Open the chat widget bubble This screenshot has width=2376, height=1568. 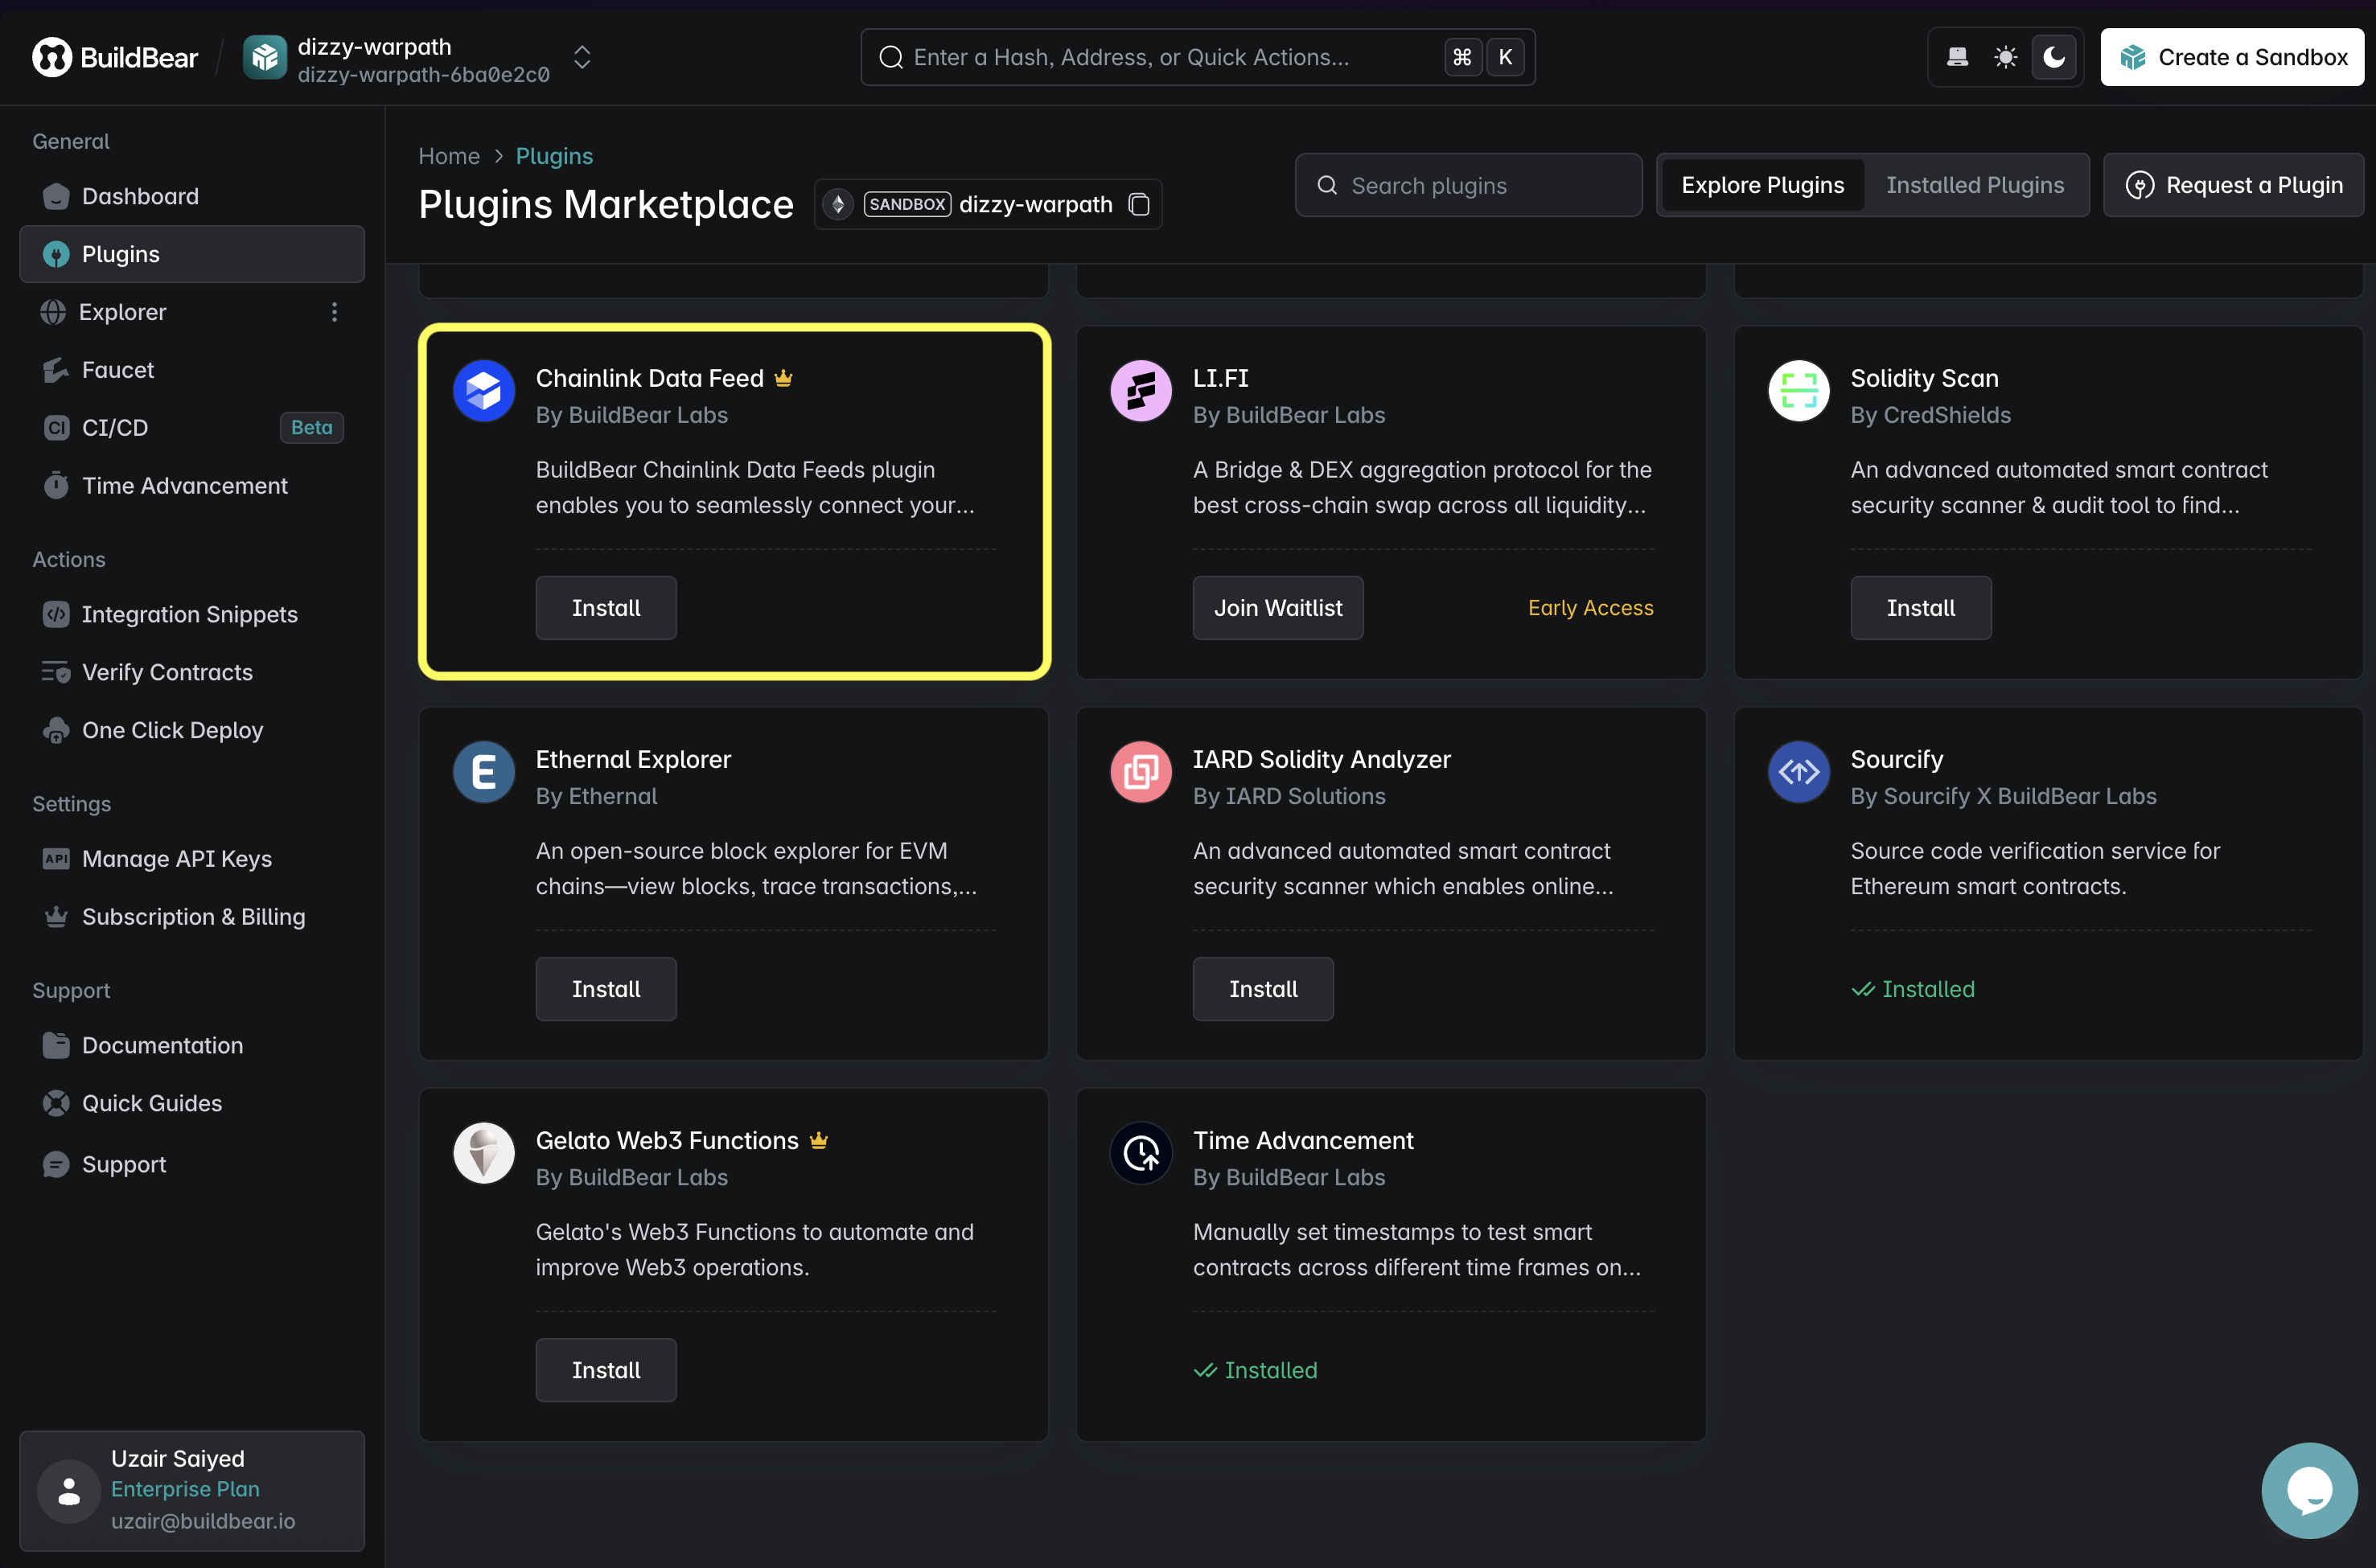click(x=2309, y=1490)
